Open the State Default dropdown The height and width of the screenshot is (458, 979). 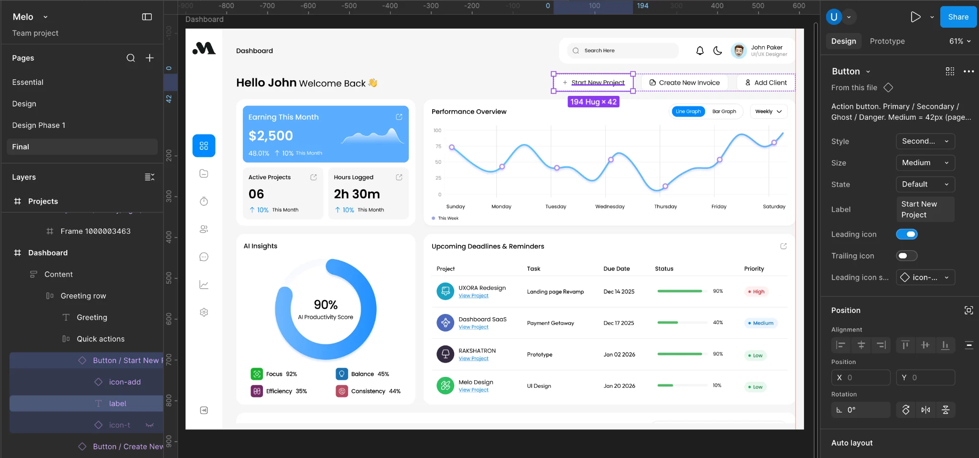[925, 184]
